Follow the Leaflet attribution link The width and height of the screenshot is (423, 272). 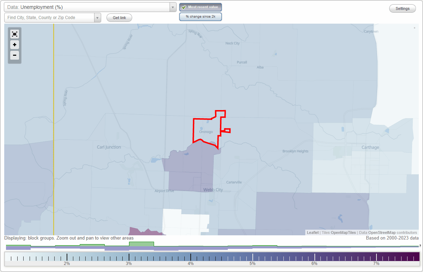coord(312,232)
